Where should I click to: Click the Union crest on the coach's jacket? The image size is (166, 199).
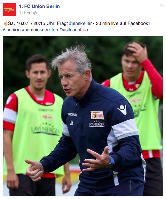pos(97,115)
